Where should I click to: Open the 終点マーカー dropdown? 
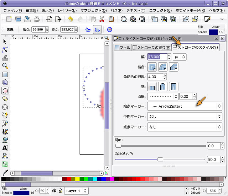point(184,127)
